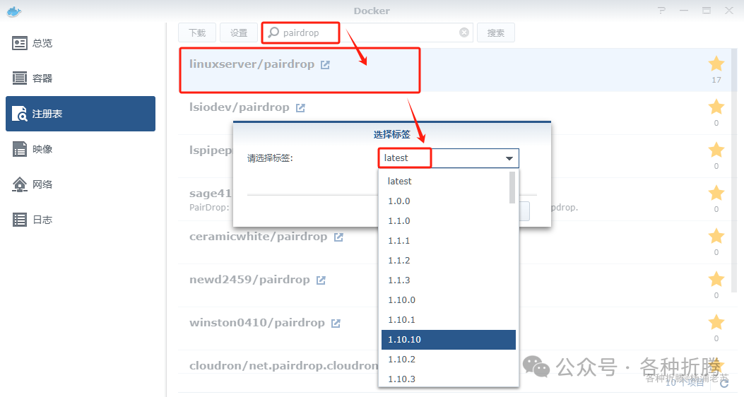Open external link for linuxserver/pairdrop
The image size is (744, 397).
point(325,64)
